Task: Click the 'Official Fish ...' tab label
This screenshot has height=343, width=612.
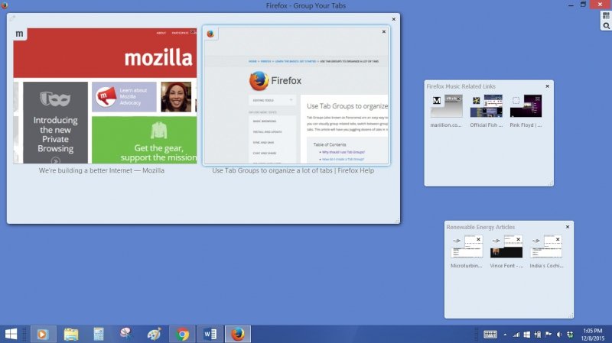Action: pyautogui.click(x=487, y=125)
